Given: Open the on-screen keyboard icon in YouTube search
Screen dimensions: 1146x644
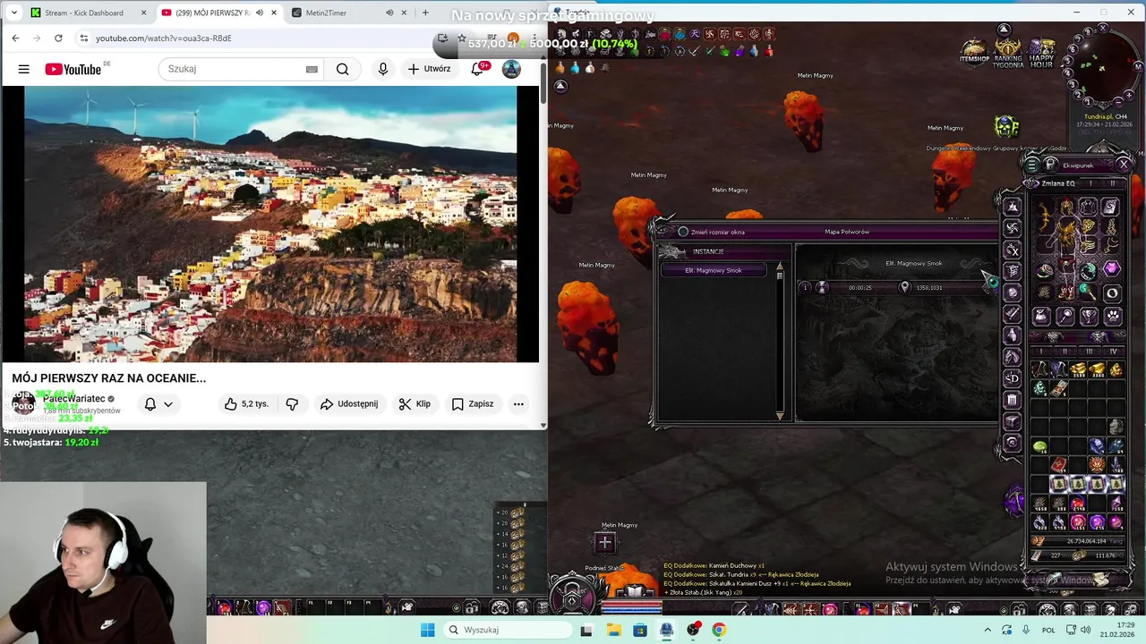Looking at the screenshot, I should click(x=312, y=69).
